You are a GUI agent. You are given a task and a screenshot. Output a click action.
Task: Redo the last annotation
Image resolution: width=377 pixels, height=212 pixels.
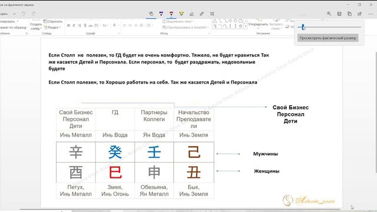coord(34,14)
